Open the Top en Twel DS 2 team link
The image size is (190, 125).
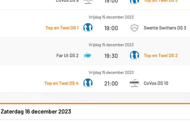161,56
